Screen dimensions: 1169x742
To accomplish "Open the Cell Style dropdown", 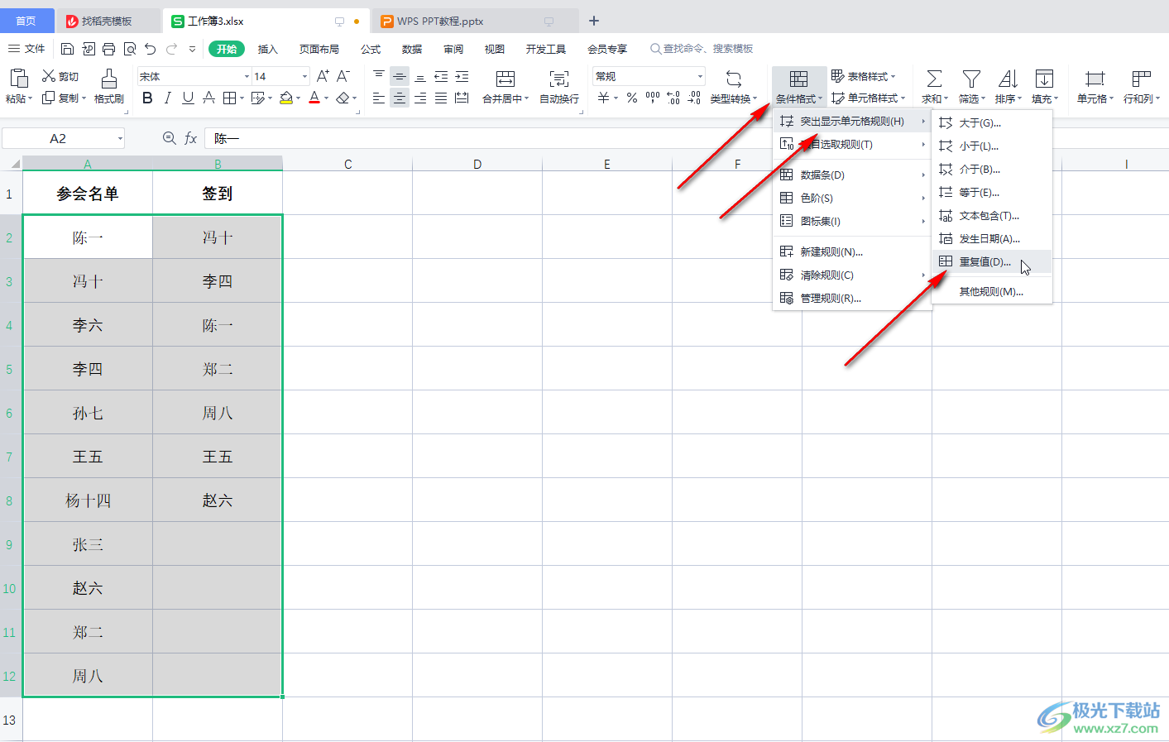I will [x=868, y=98].
